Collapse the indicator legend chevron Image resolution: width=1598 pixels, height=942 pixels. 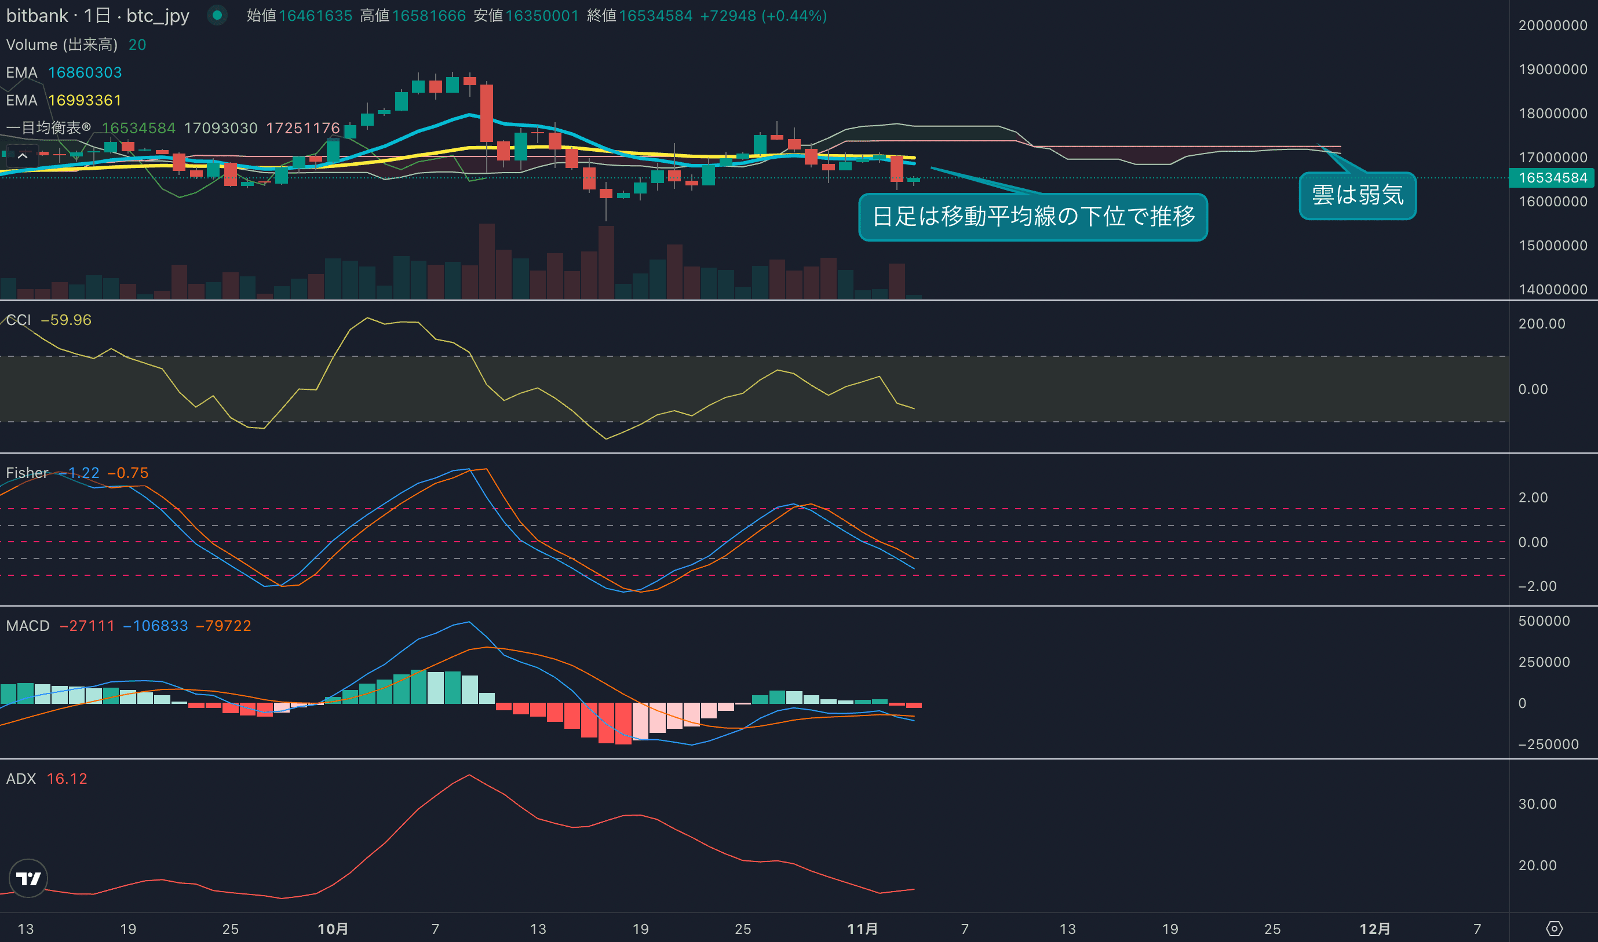coord(23,155)
